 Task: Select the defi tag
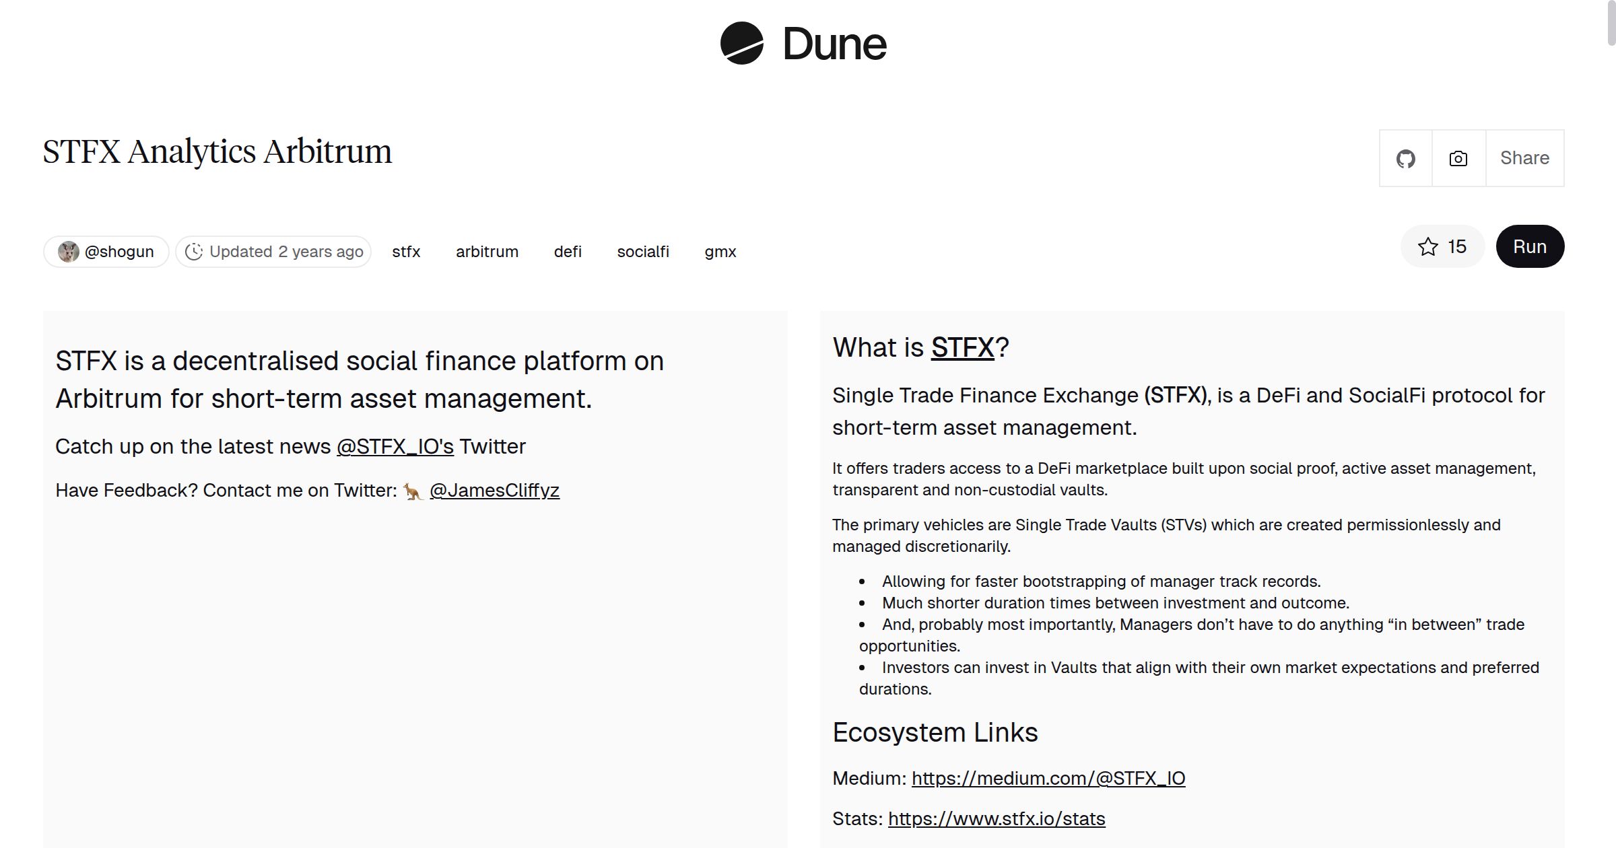tap(568, 251)
